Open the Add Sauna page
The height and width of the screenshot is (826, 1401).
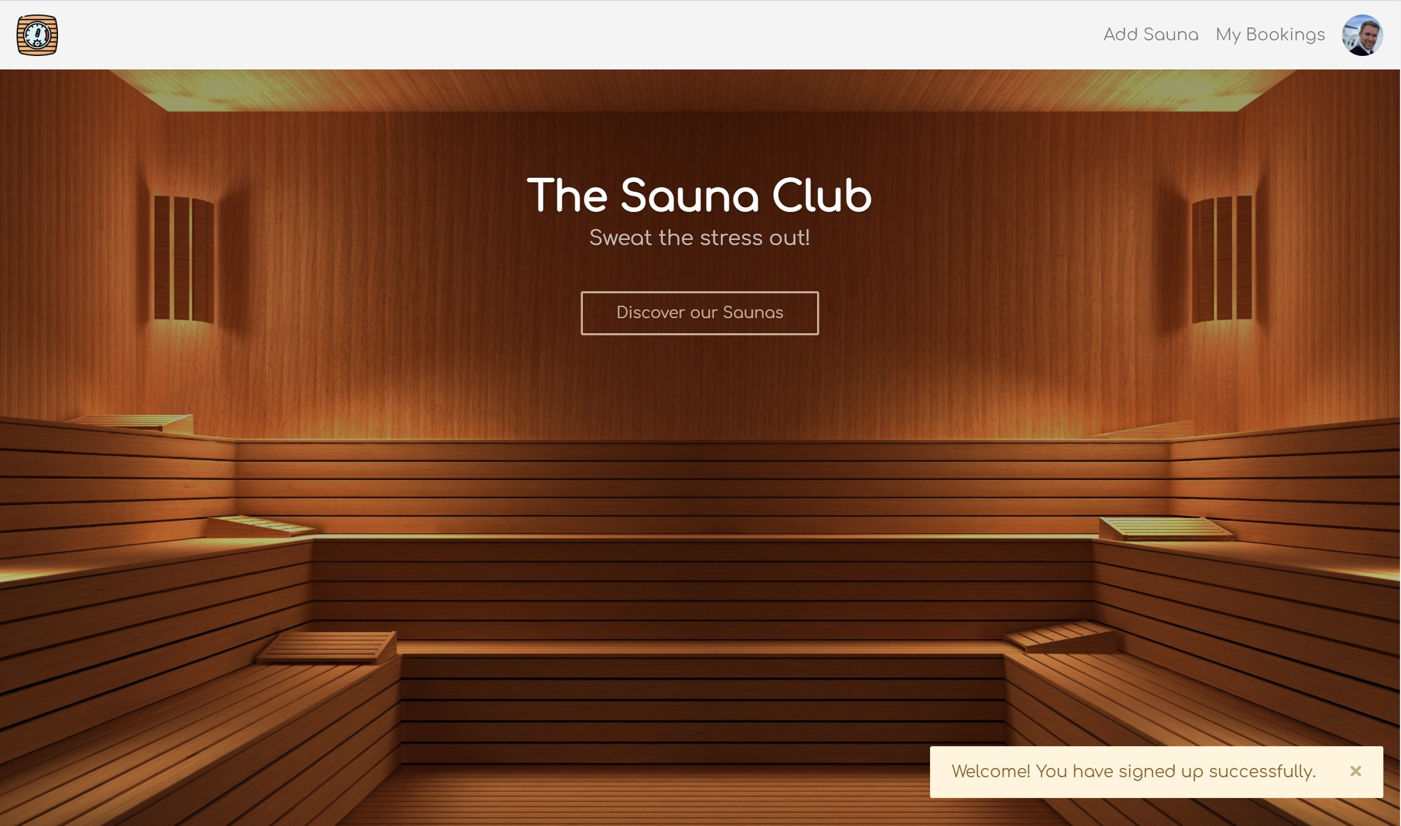click(x=1151, y=35)
